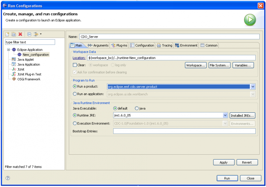Screen dimensions: 266x187
Task: Select the JUnit launch type
Action: tap(21, 69)
